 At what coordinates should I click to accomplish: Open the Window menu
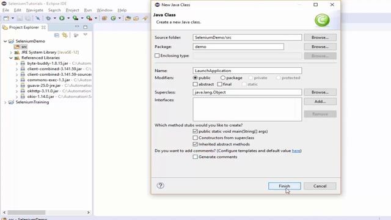click(x=104, y=10)
